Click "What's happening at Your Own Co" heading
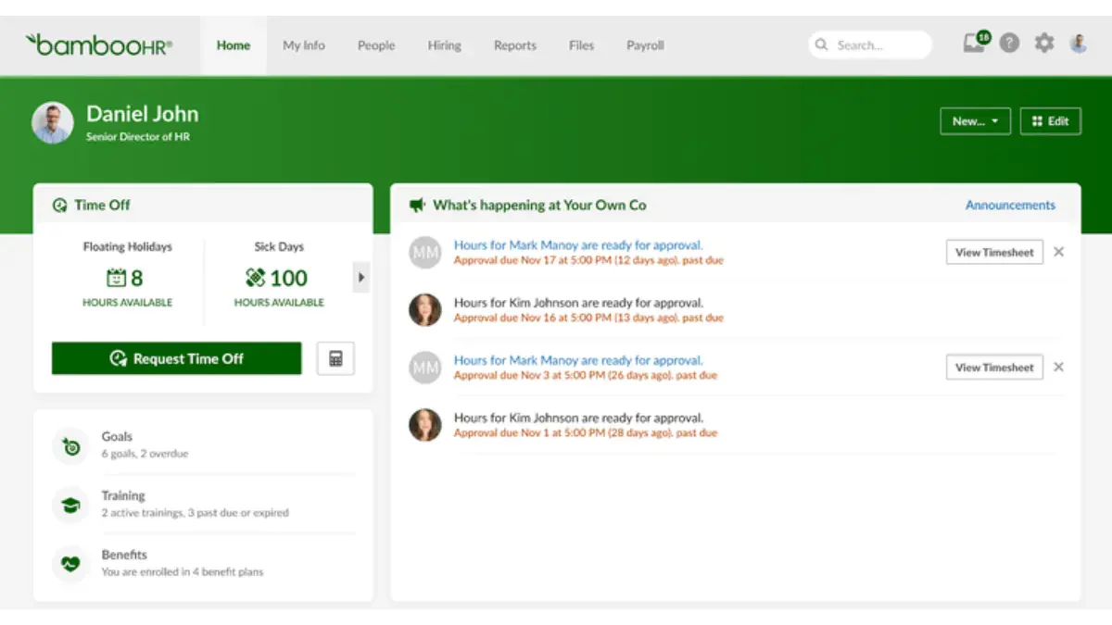1112x625 pixels. click(x=539, y=206)
